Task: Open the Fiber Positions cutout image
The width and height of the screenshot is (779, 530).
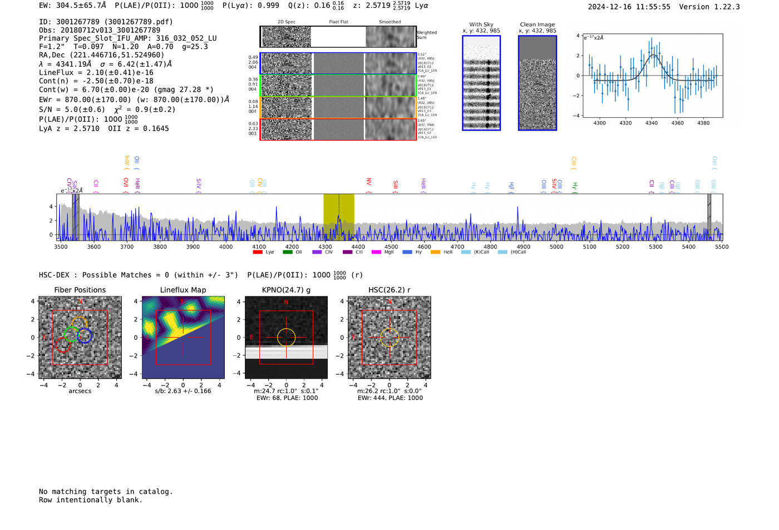Action: (x=80, y=338)
